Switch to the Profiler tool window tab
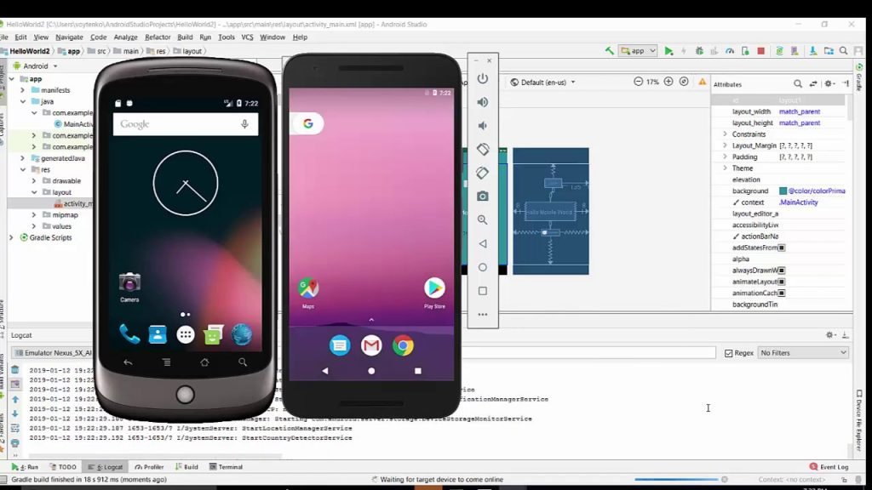 [149, 467]
